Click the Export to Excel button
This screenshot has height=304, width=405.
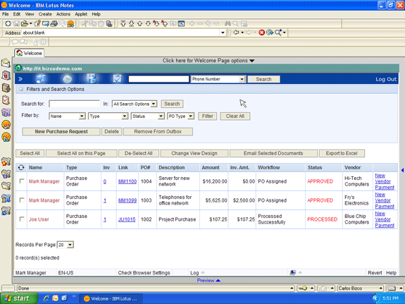(x=342, y=154)
